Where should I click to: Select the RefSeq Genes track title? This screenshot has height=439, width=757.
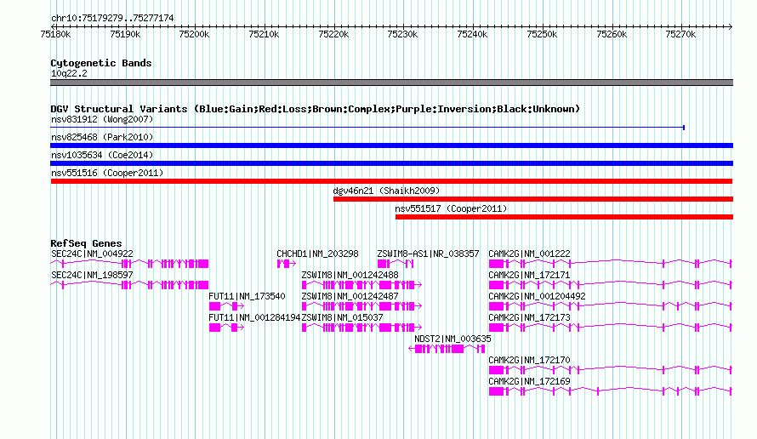click(x=86, y=243)
